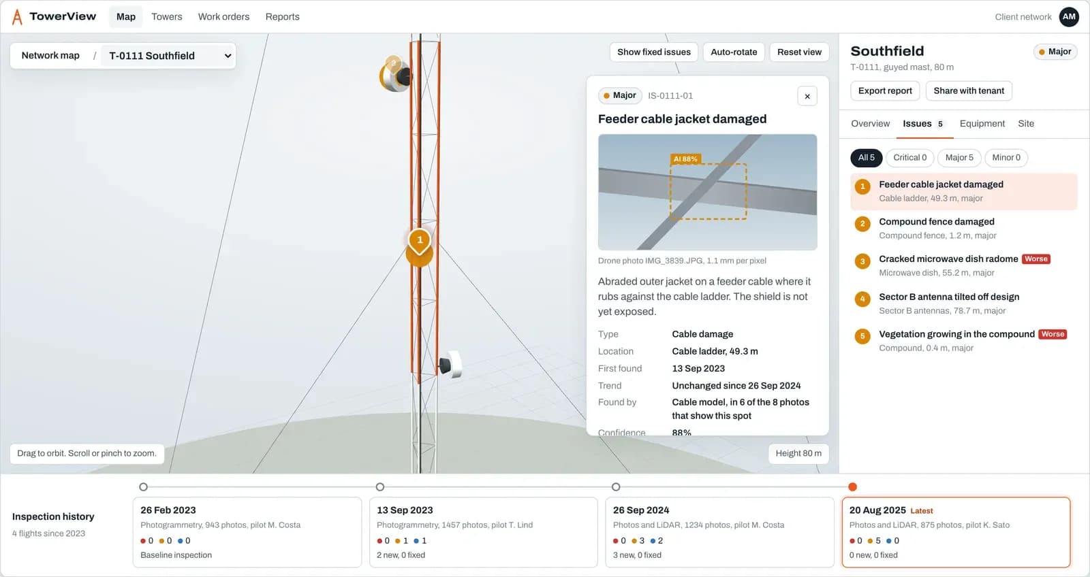Select Sector B antenna tilted off design
The height and width of the screenshot is (577, 1090).
click(x=964, y=303)
